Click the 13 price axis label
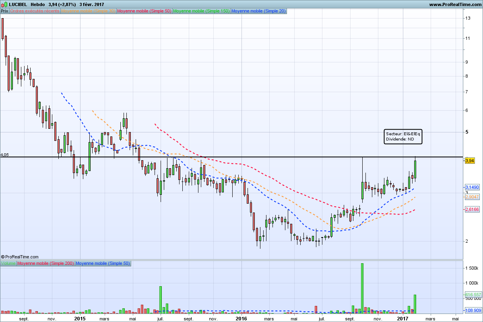483x322 pixels. tap(468, 18)
